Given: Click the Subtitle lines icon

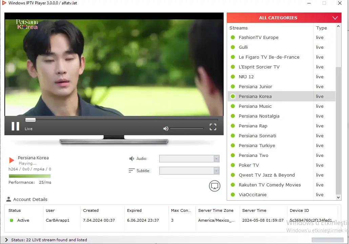Looking at the screenshot, I should (131, 170).
